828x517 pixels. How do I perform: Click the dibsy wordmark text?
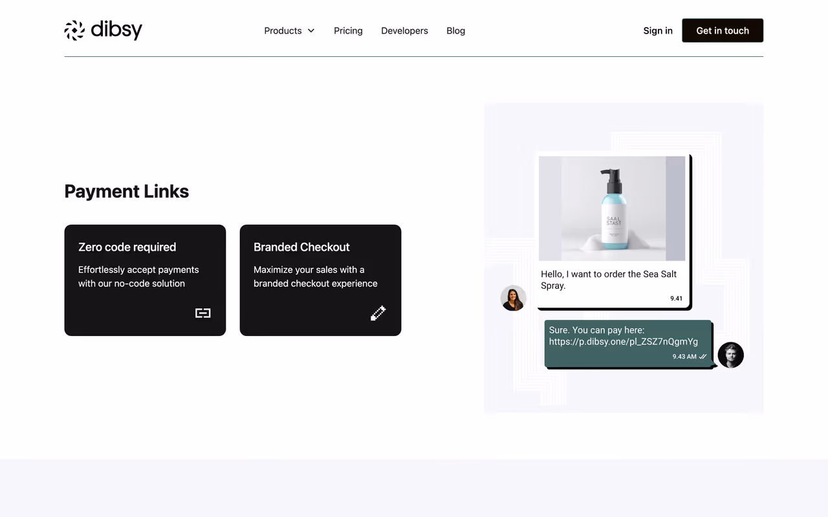pyautogui.click(x=116, y=30)
